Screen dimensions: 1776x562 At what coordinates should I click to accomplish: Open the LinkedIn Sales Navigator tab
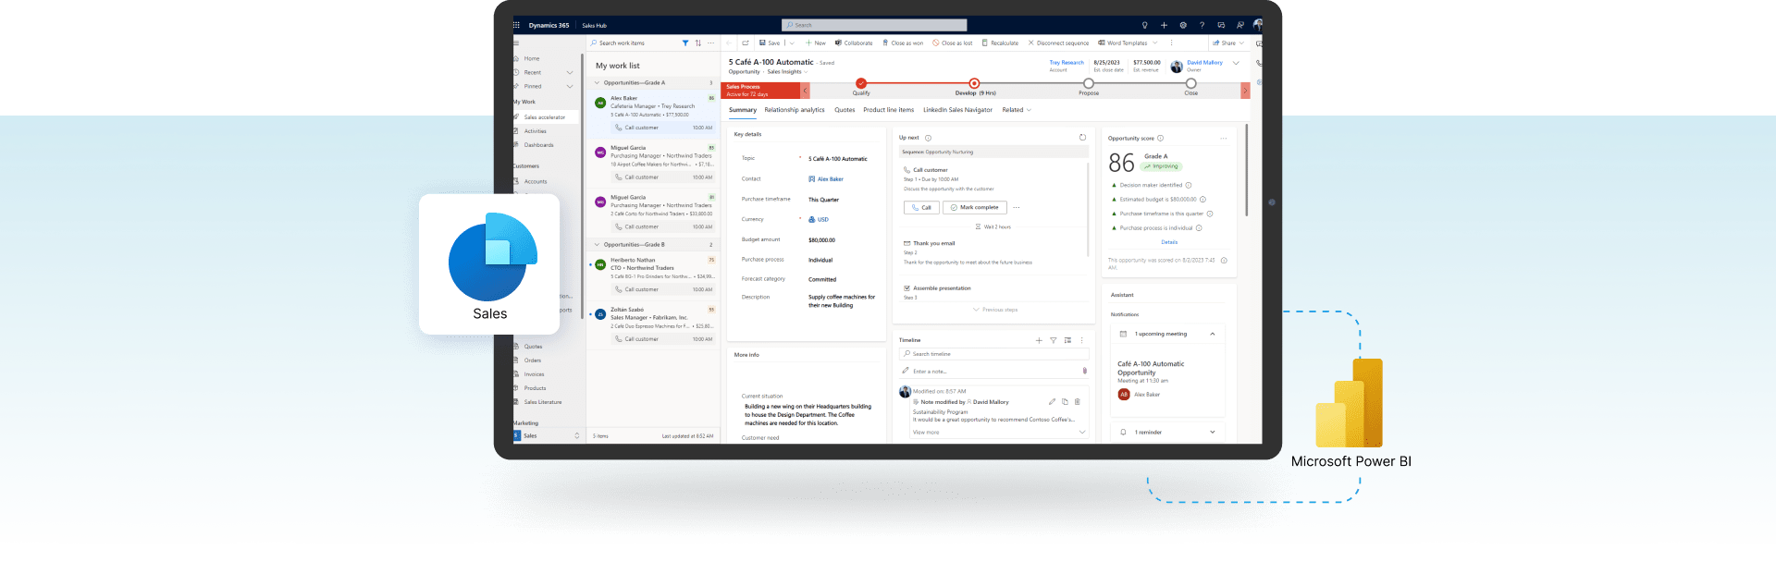click(x=957, y=110)
